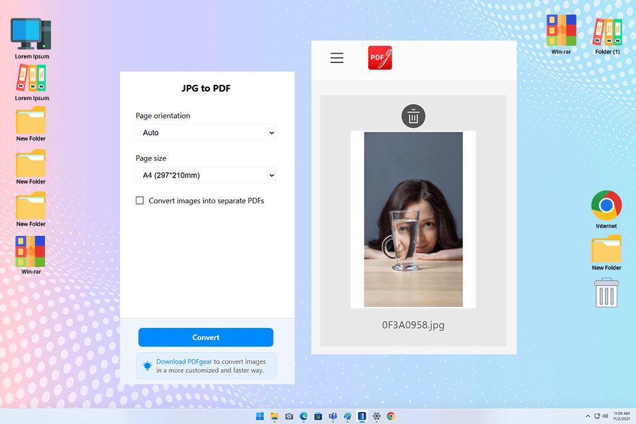The width and height of the screenshot is (636, 424).
Task: Open the hamburger menu in PDF app
Action: (337, 58)
